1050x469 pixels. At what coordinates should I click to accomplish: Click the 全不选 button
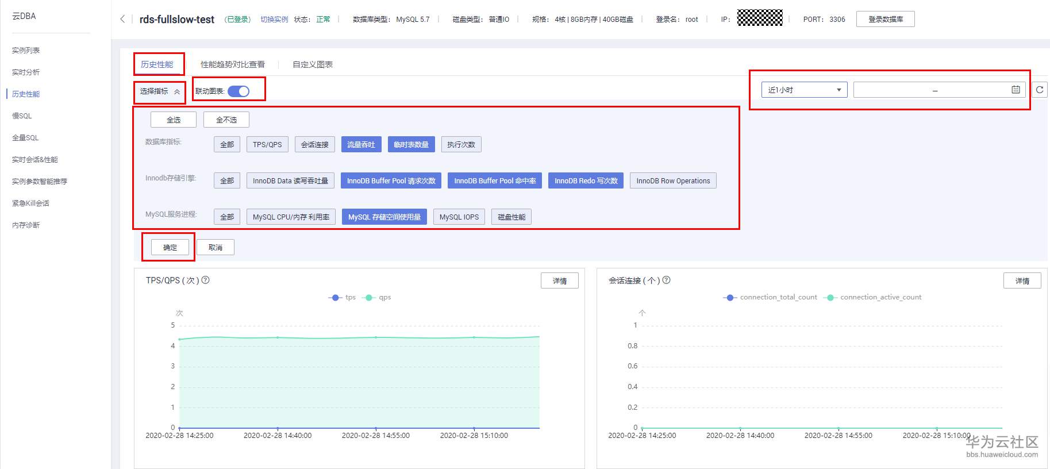[226, 120]
